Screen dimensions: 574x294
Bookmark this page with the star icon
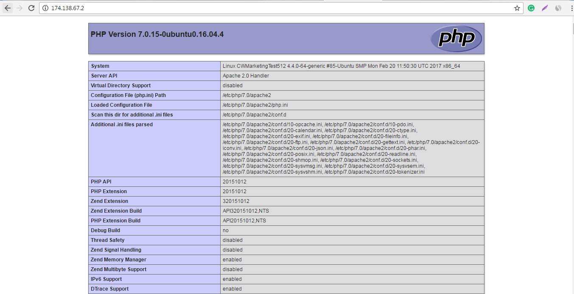click(x=517, y=8)
